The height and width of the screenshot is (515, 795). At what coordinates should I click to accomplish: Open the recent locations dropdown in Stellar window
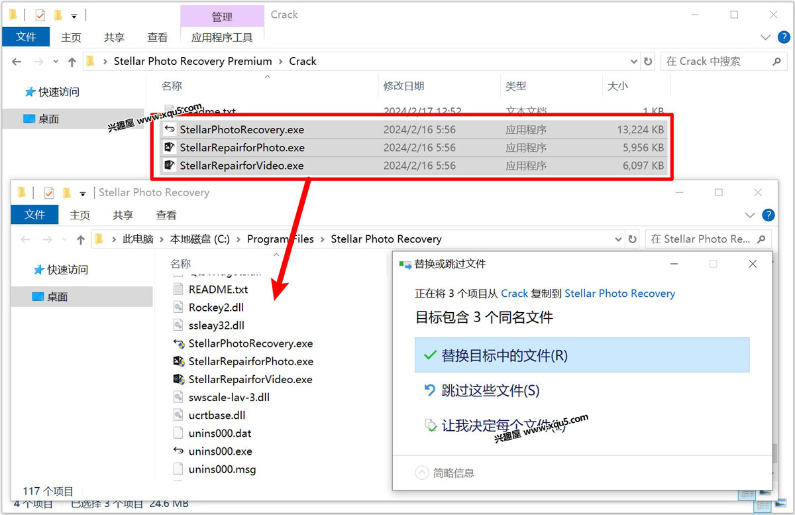point(64,239)
